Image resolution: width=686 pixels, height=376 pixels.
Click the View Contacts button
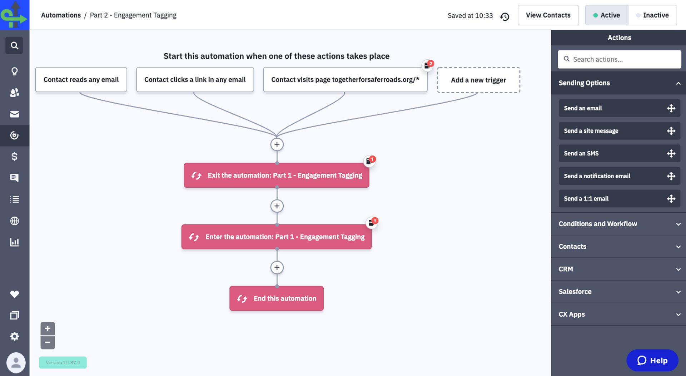coord(548,15)
